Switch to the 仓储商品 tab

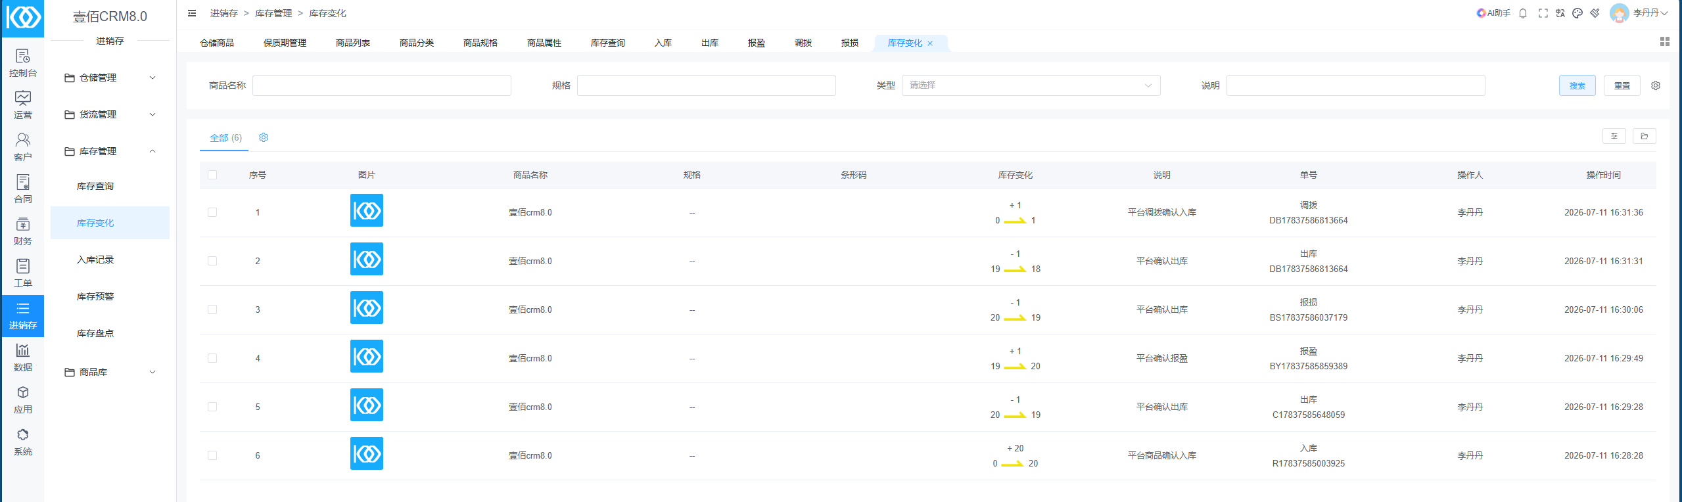217,43
